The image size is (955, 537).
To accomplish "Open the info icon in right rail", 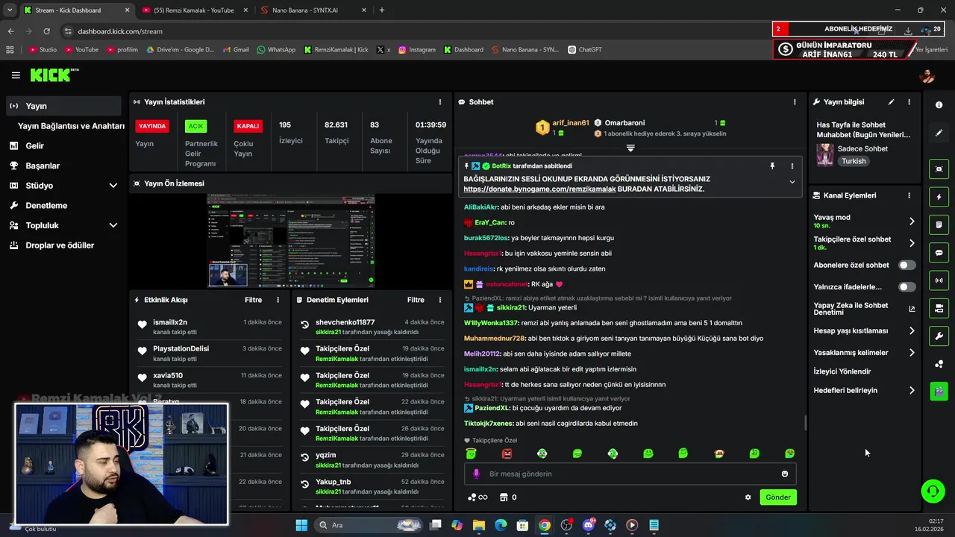I will pos(939,105).
